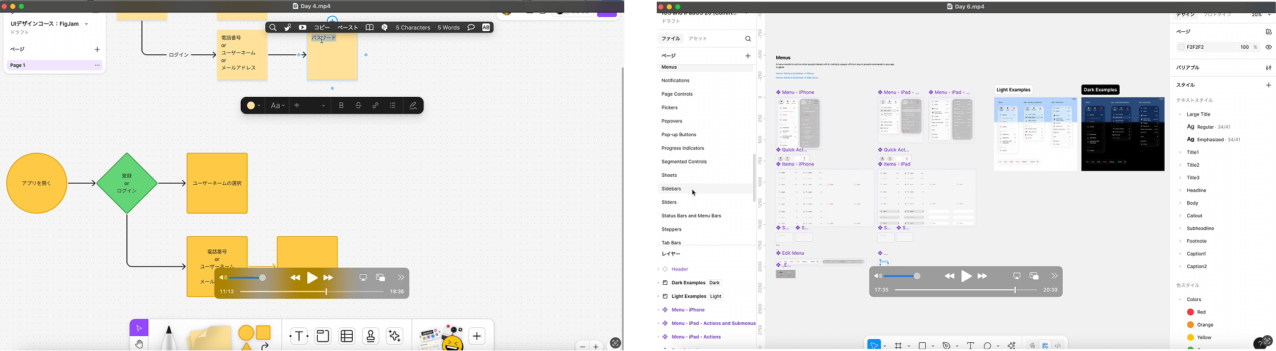Click the strikethrough formatting icon
The width and height of the screenshot is (1276, 351).
pyautogui.click(x=358, y=106)
